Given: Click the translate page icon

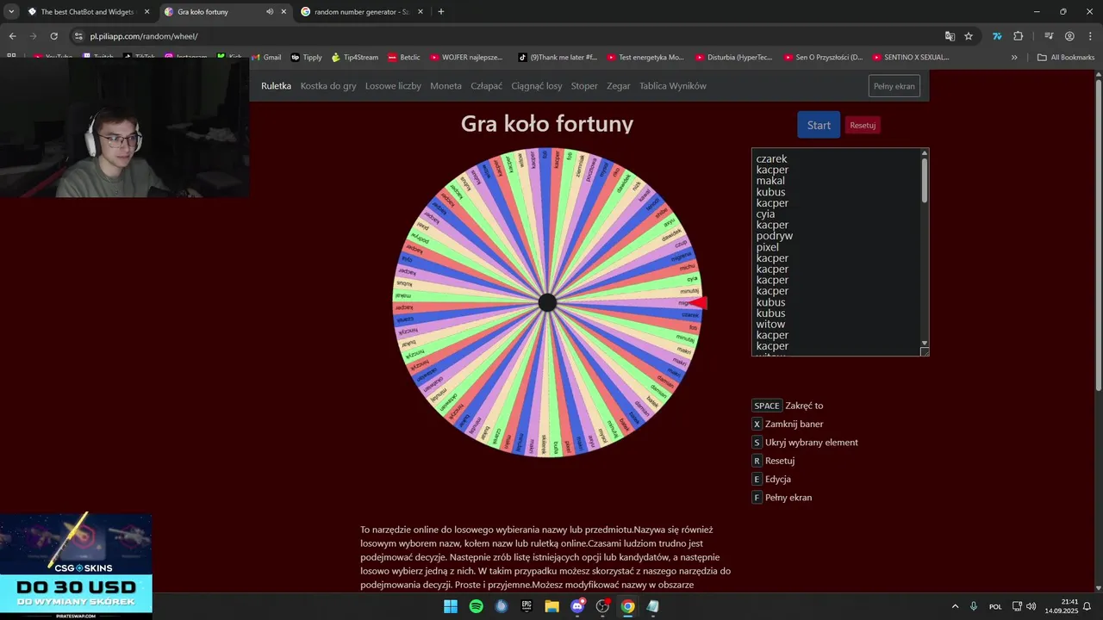Looking at the screenshot, I should pyautogui.click(x=950, y=36).
